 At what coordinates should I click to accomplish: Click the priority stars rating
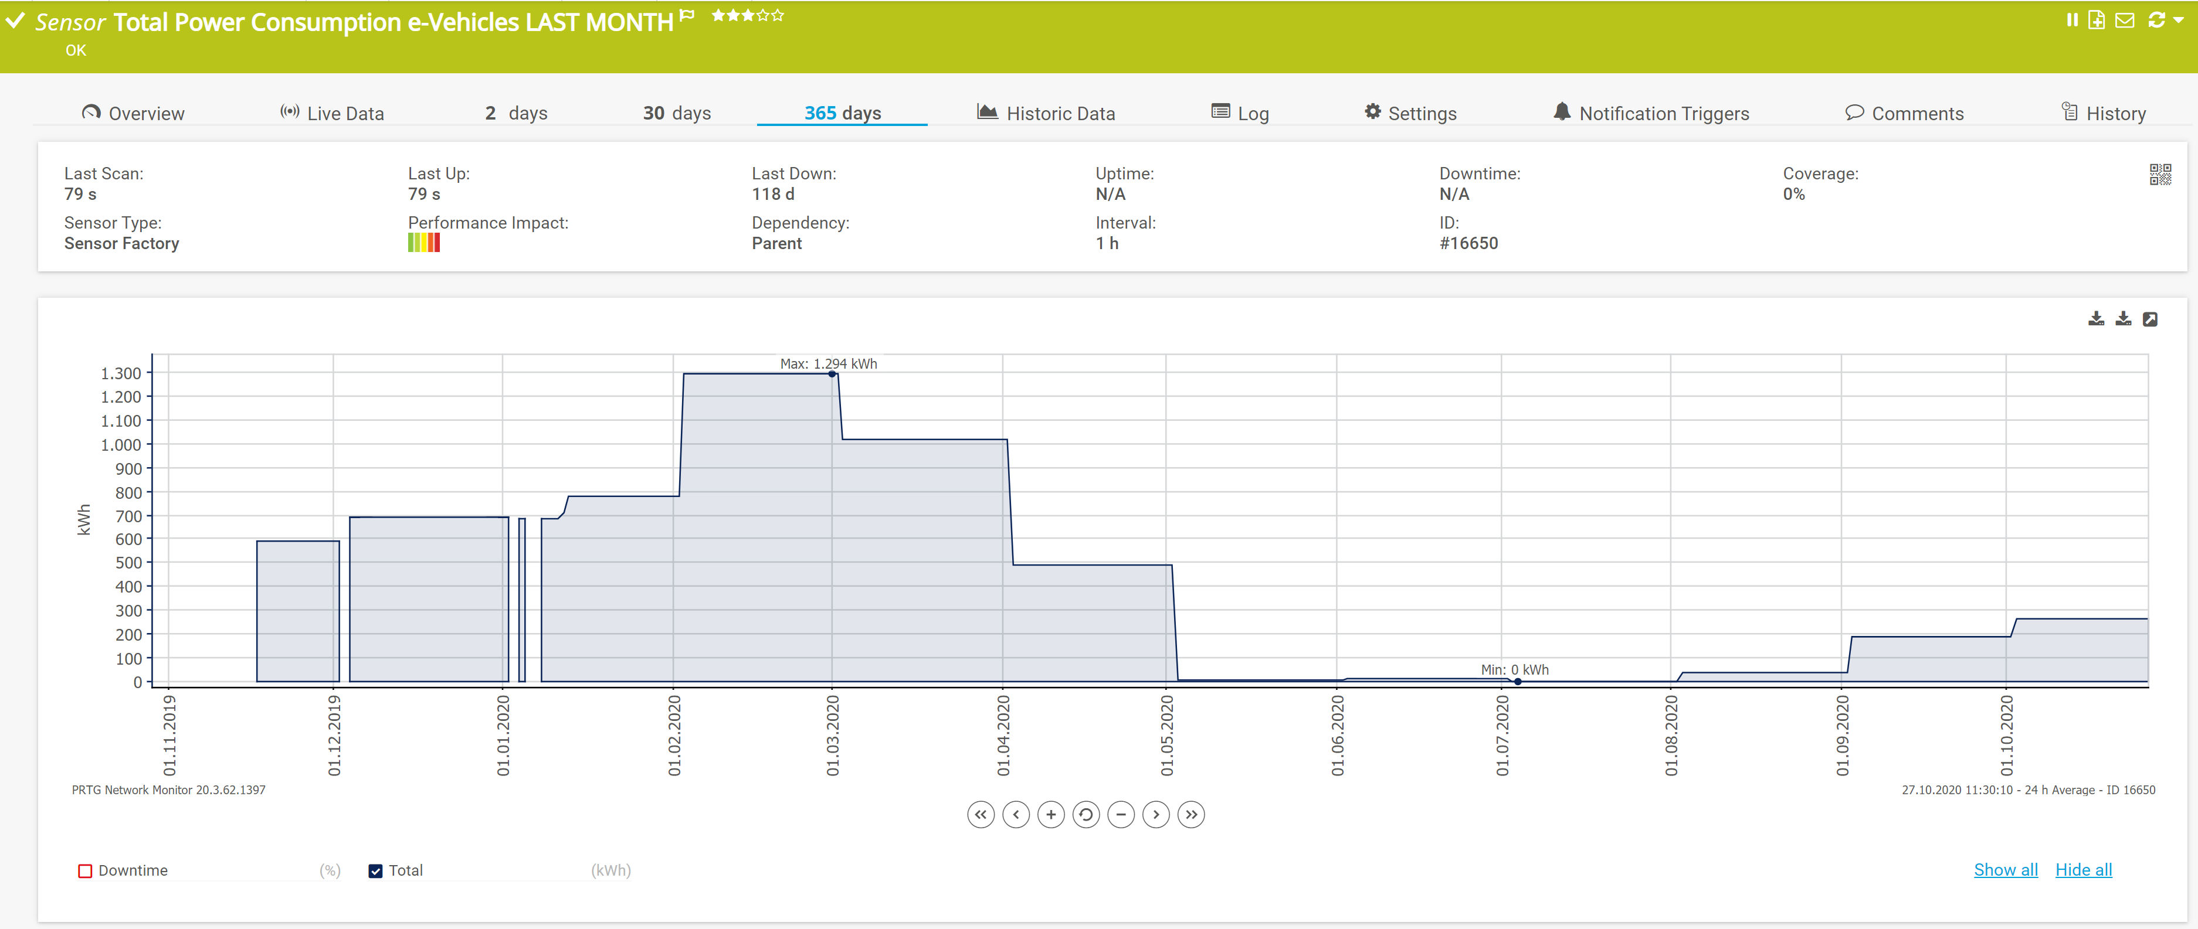(748, 15)
